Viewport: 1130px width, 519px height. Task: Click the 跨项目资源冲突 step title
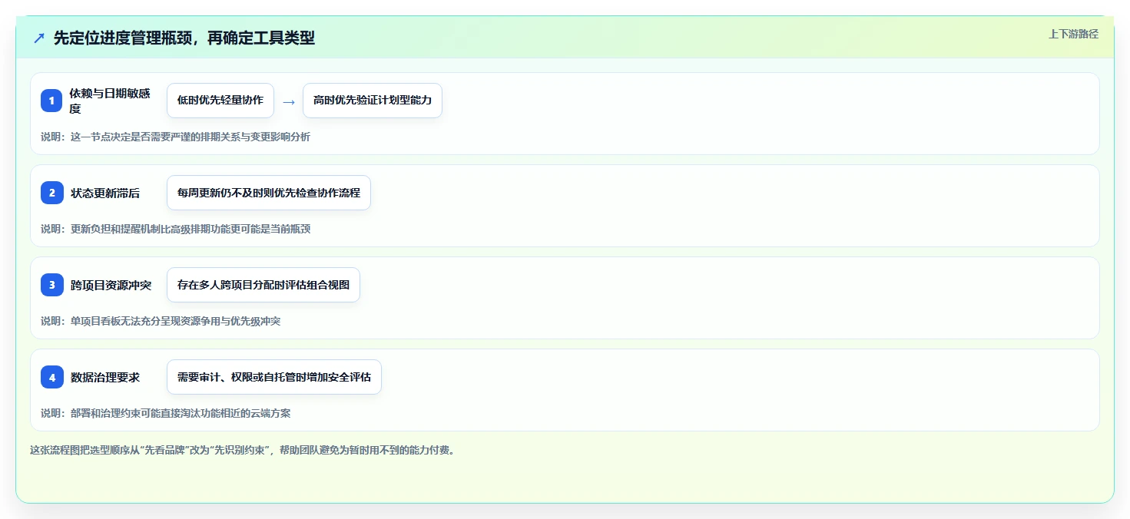tap(111, 286)
